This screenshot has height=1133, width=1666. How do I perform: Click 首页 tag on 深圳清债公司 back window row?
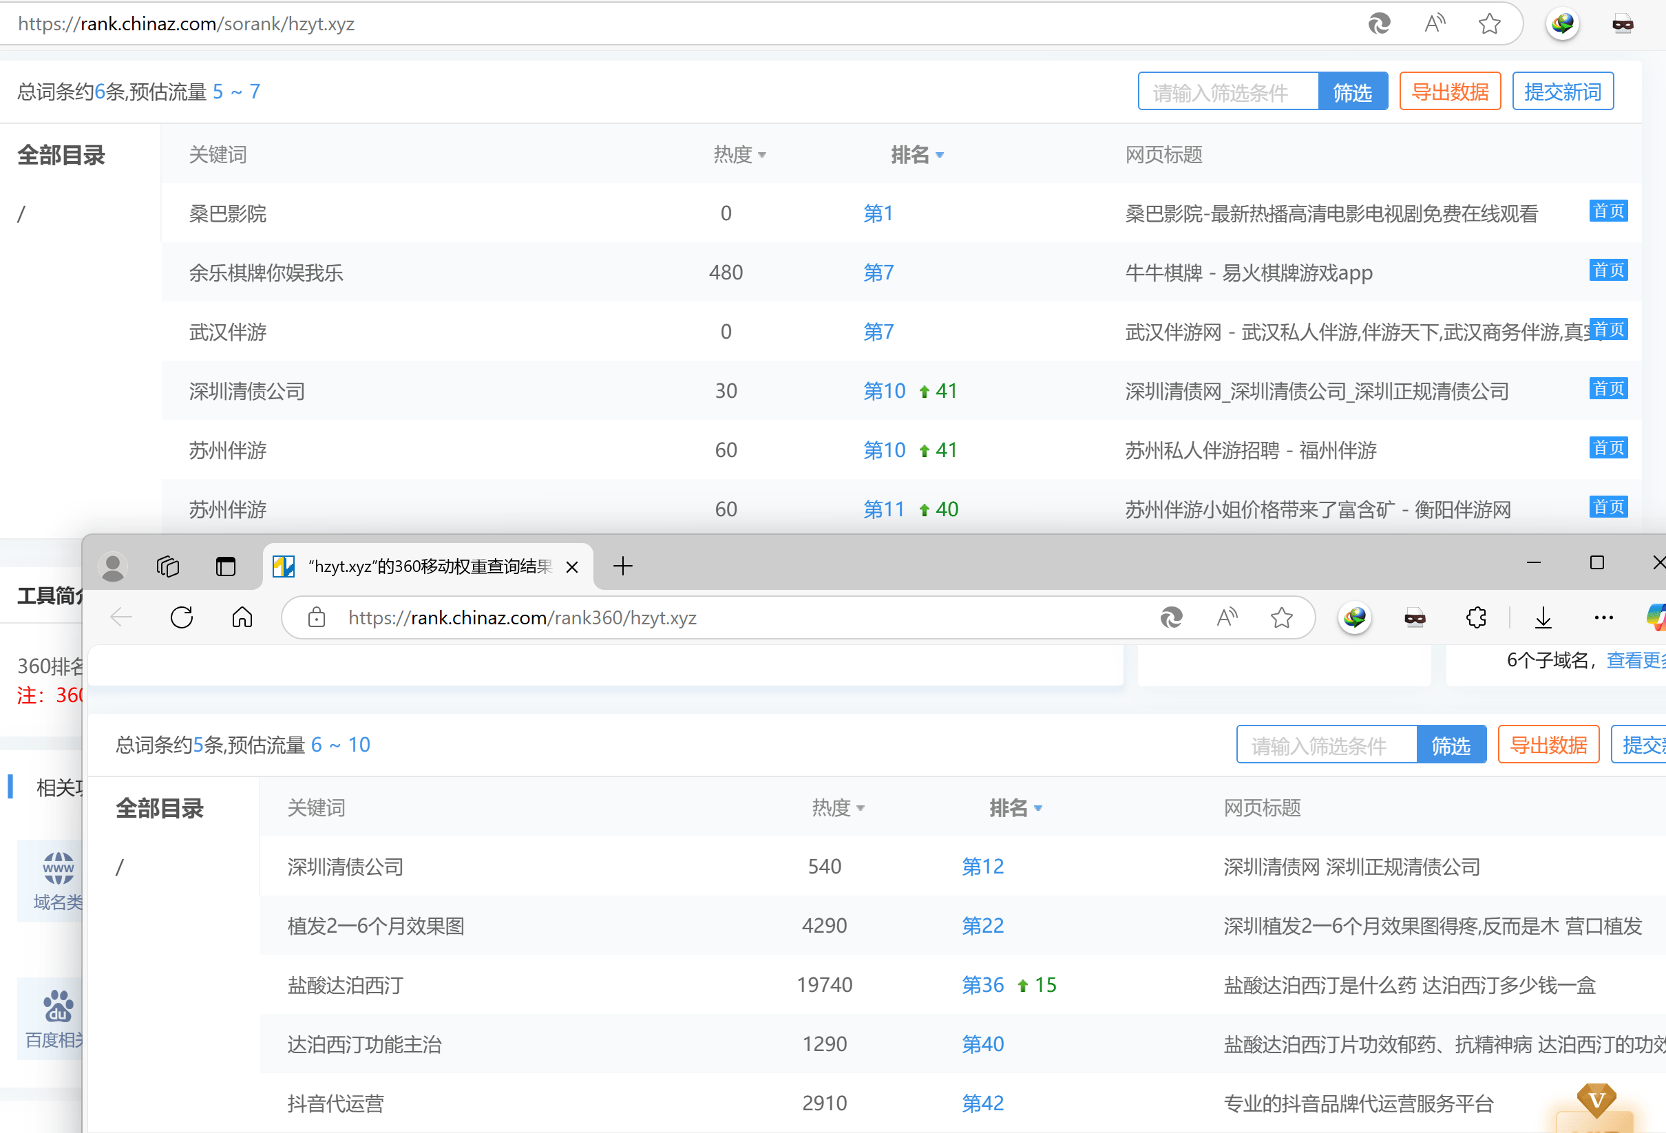click(1608, 388)
